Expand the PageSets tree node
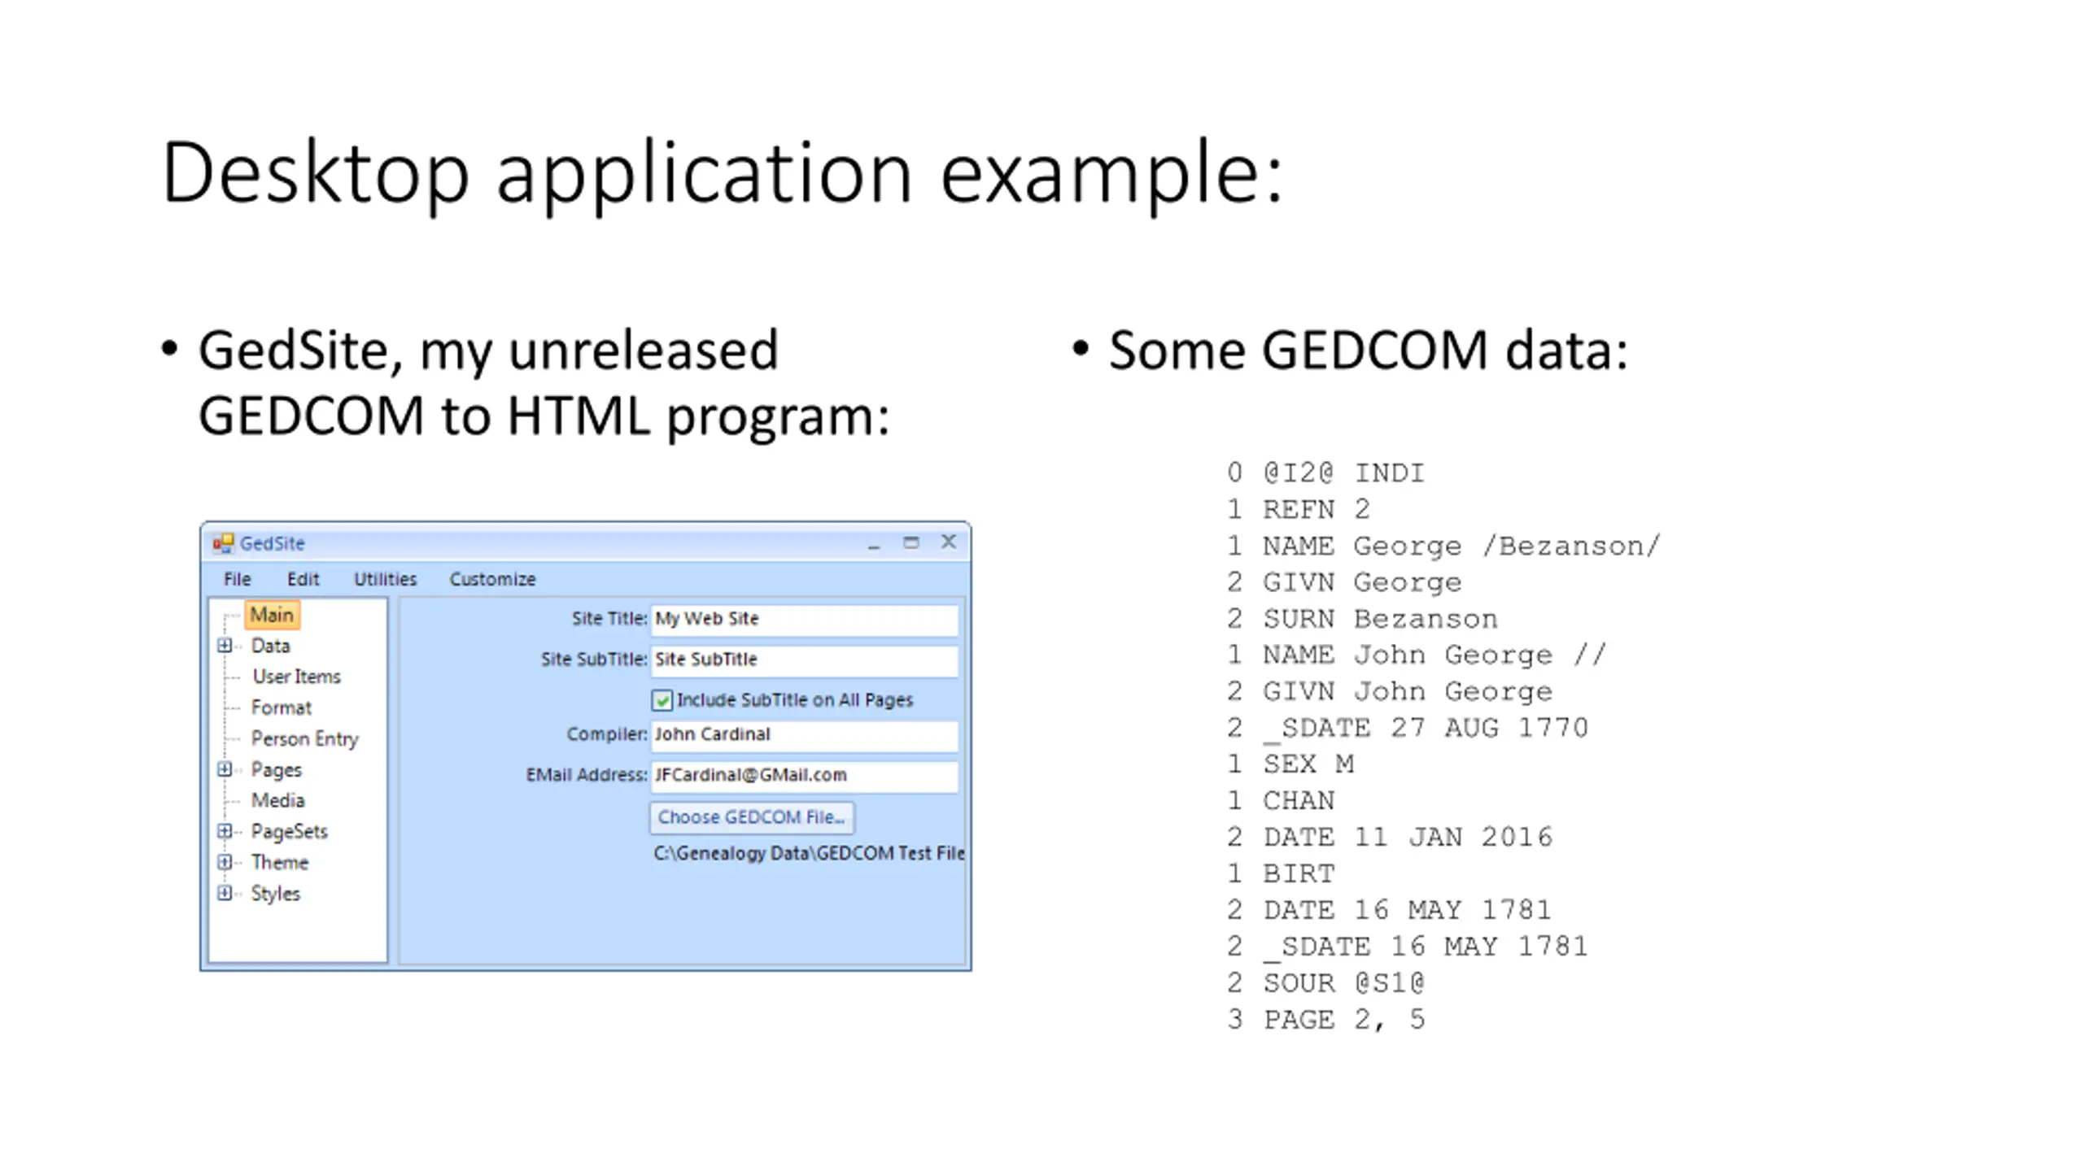 tap(225, 831)
